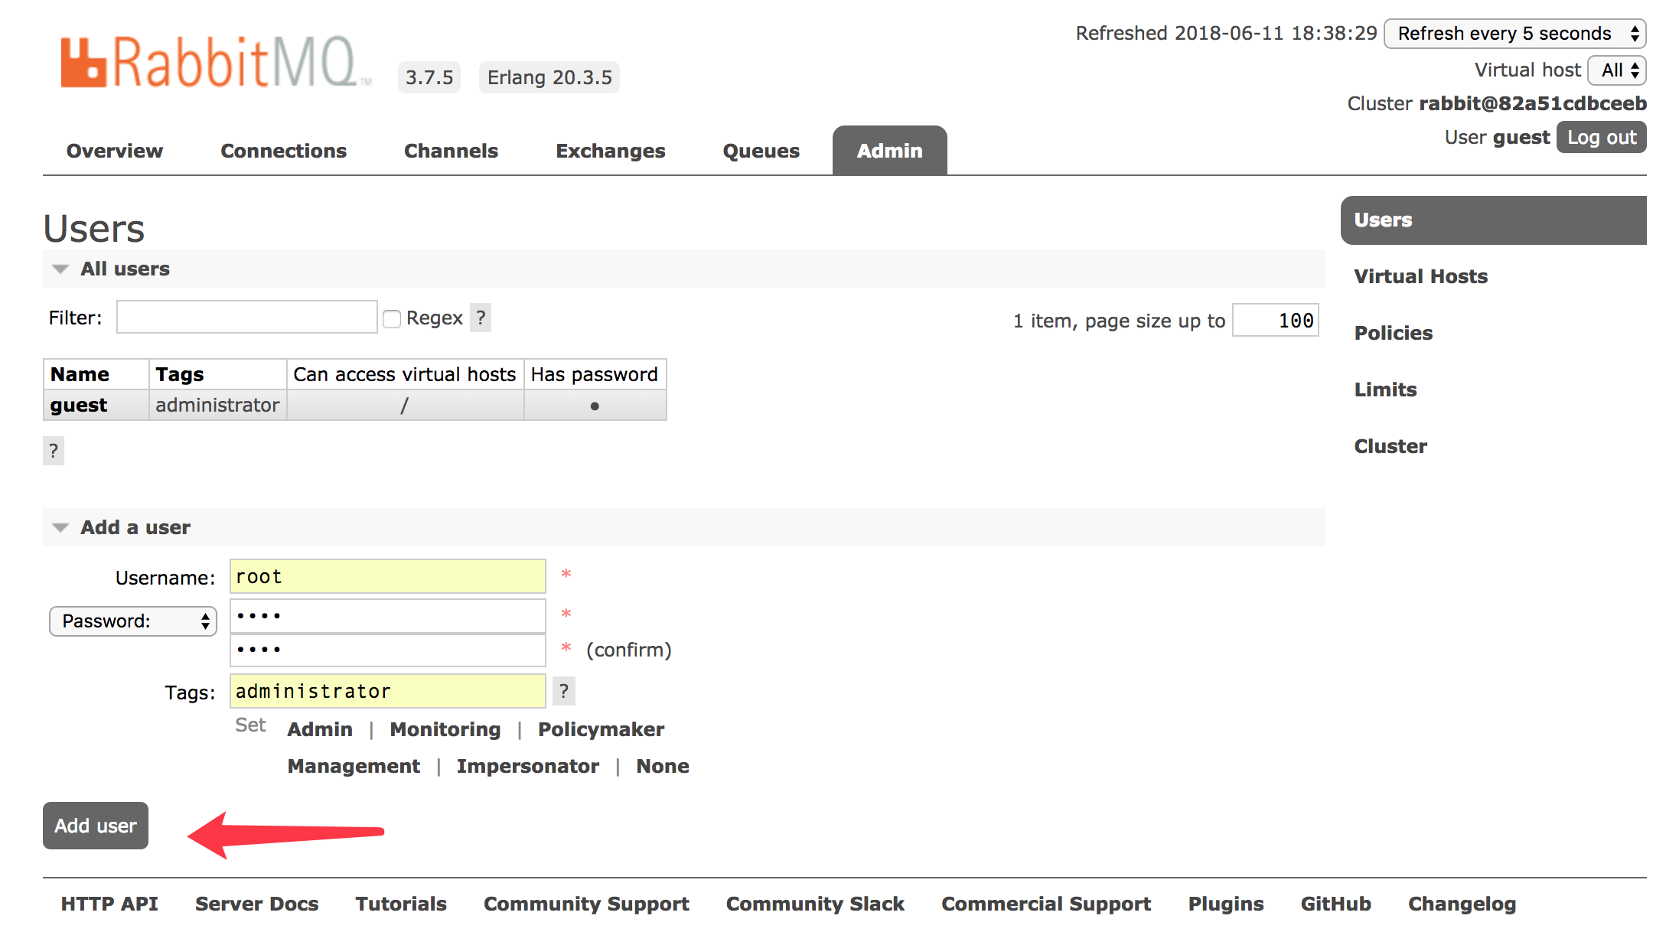Set the Monitoring tag
The width and height of the screenshot is (1653, 932).
[x=445, y=729]
